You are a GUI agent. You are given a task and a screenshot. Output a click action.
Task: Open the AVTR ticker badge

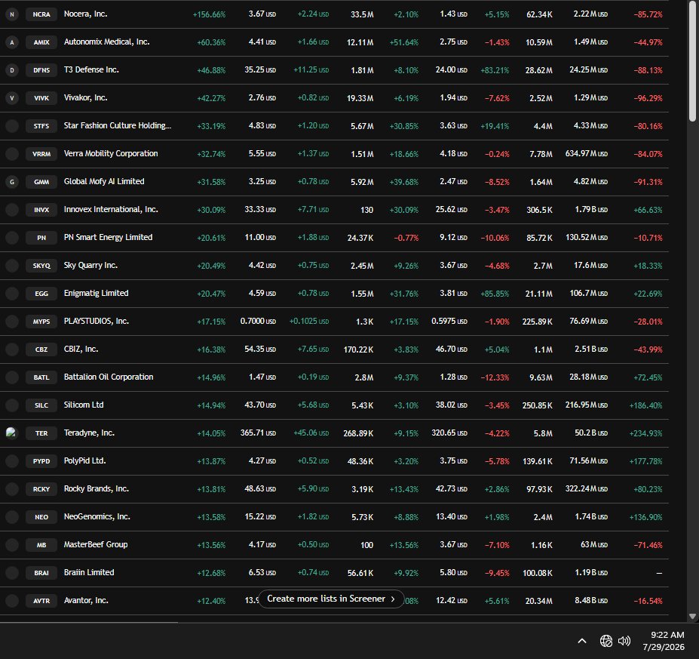tap(41, 601)
